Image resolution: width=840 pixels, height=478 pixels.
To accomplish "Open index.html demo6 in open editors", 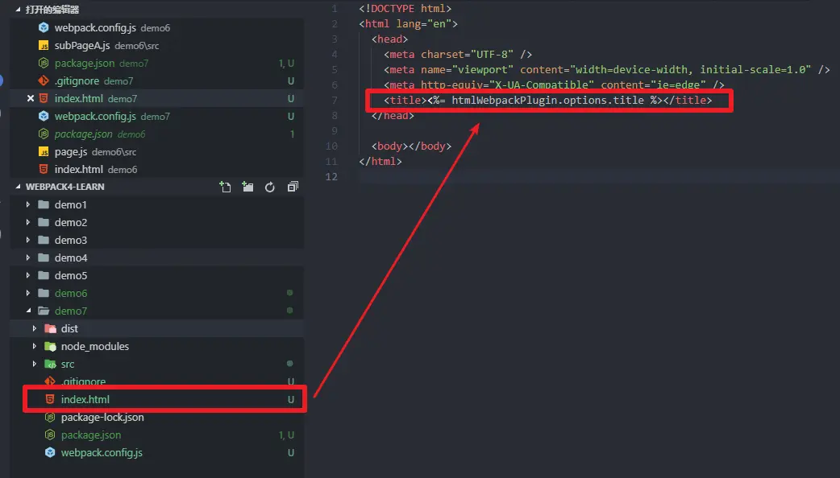I will coord(157,170).
